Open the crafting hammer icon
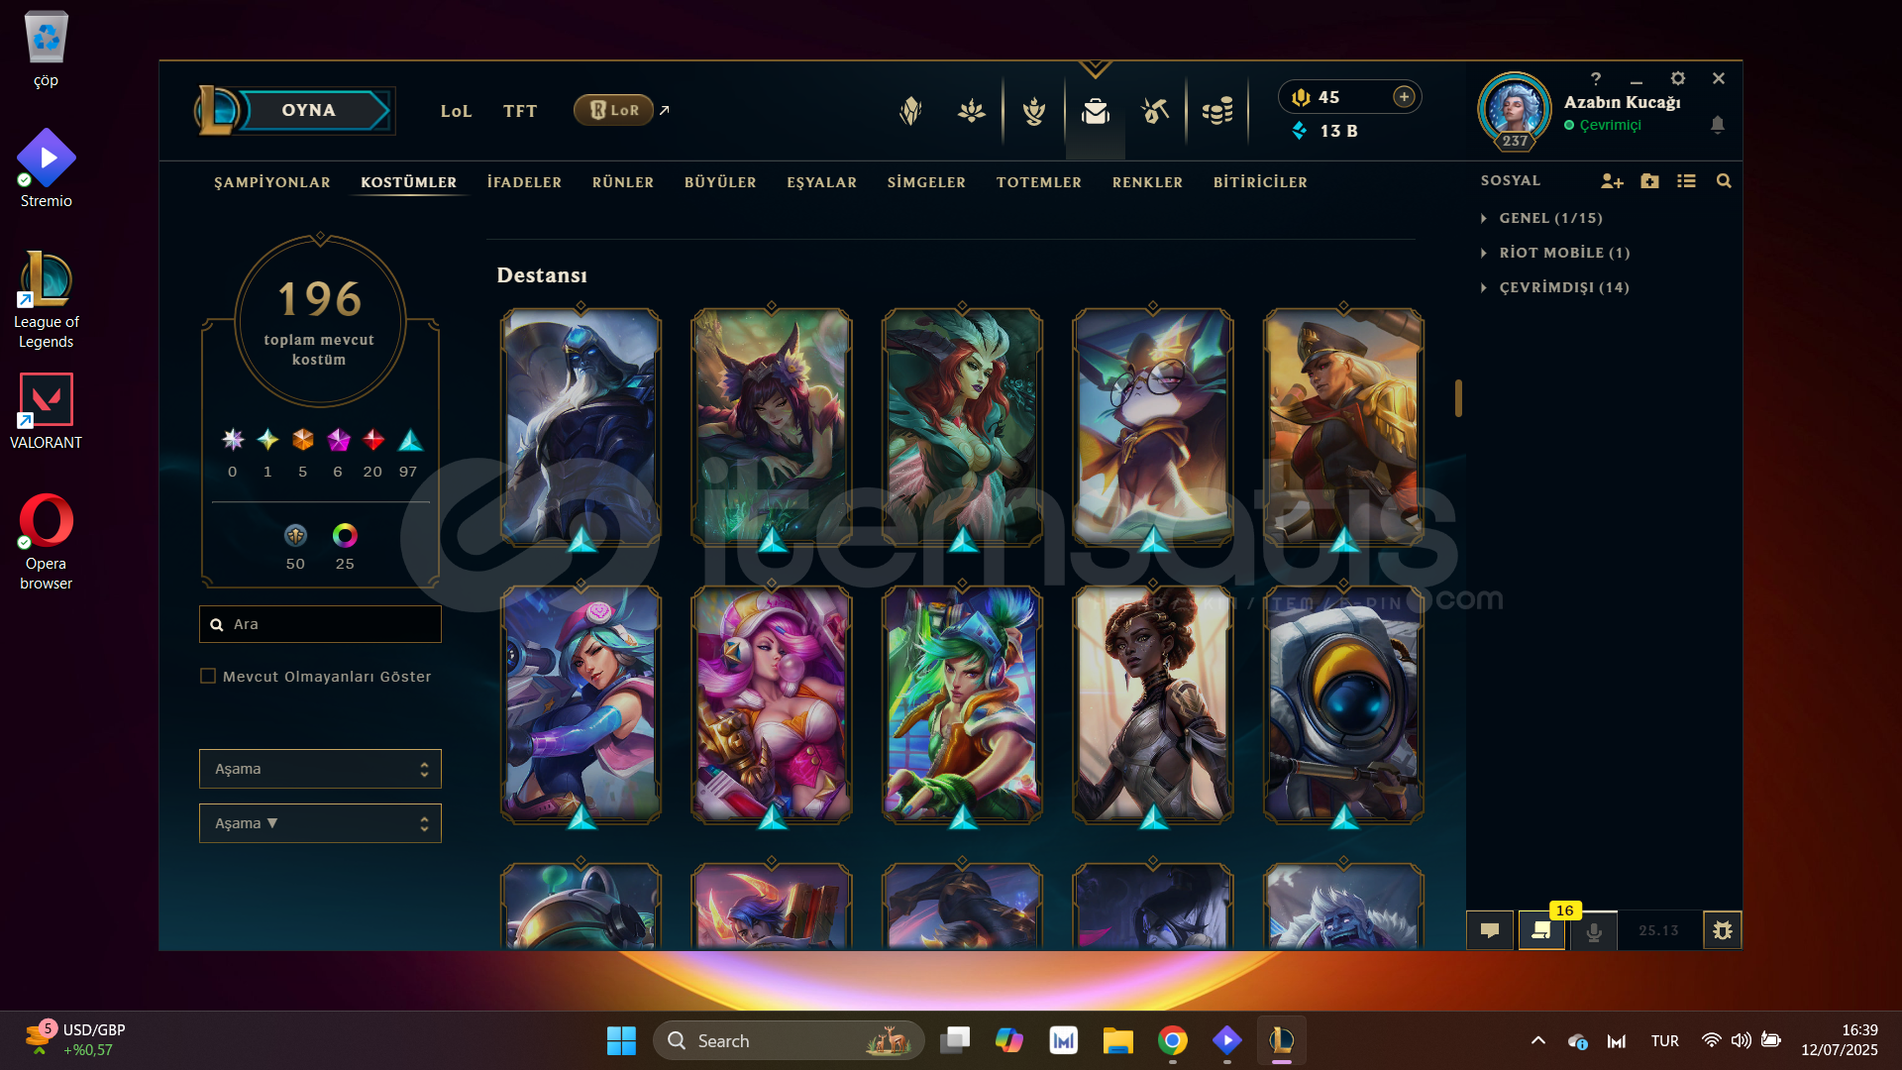The width and height of the screenshot is (1902, 1070). (x=1155, y=111)
